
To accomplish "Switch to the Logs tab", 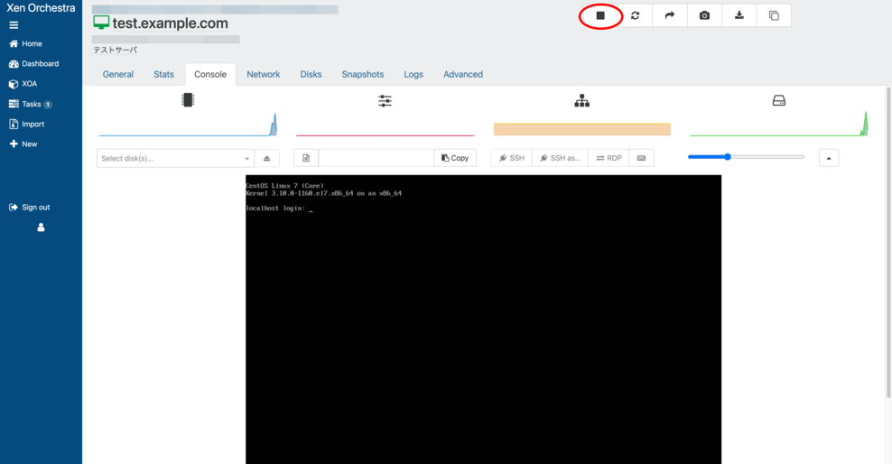I will [413, 75].
